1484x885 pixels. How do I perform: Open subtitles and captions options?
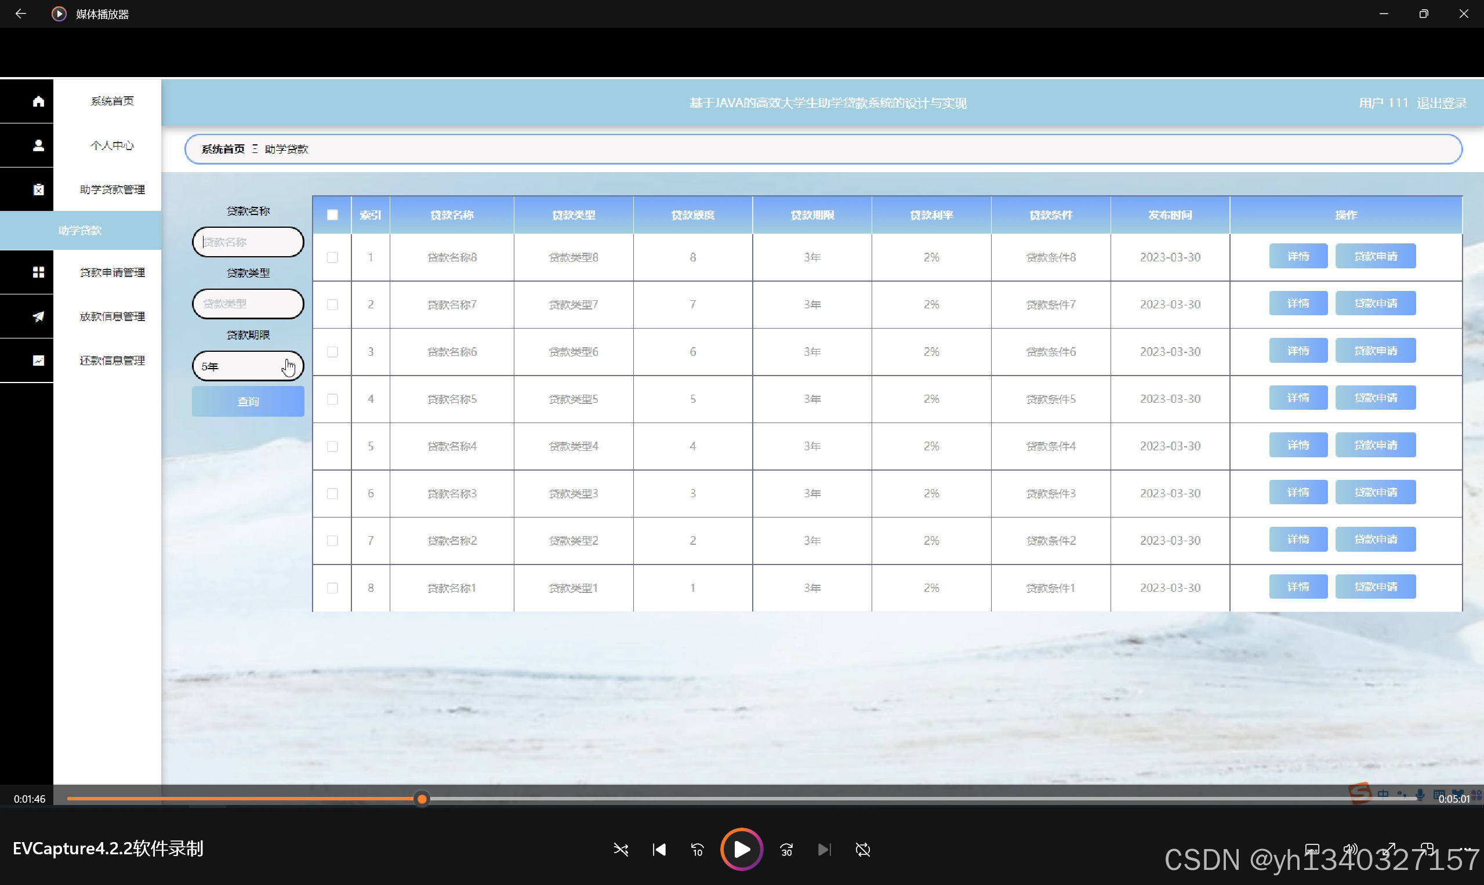coord(1312,849)
